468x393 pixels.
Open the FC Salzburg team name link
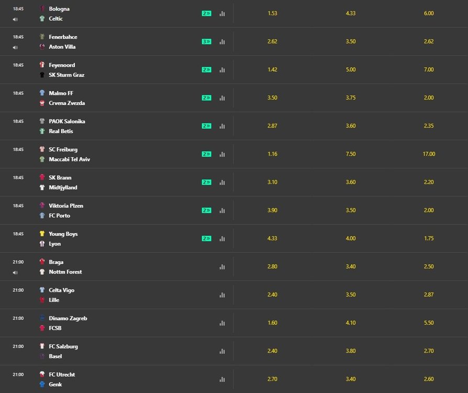point(63,346)
